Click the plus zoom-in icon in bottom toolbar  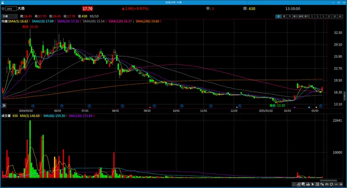tap(341, 184)
